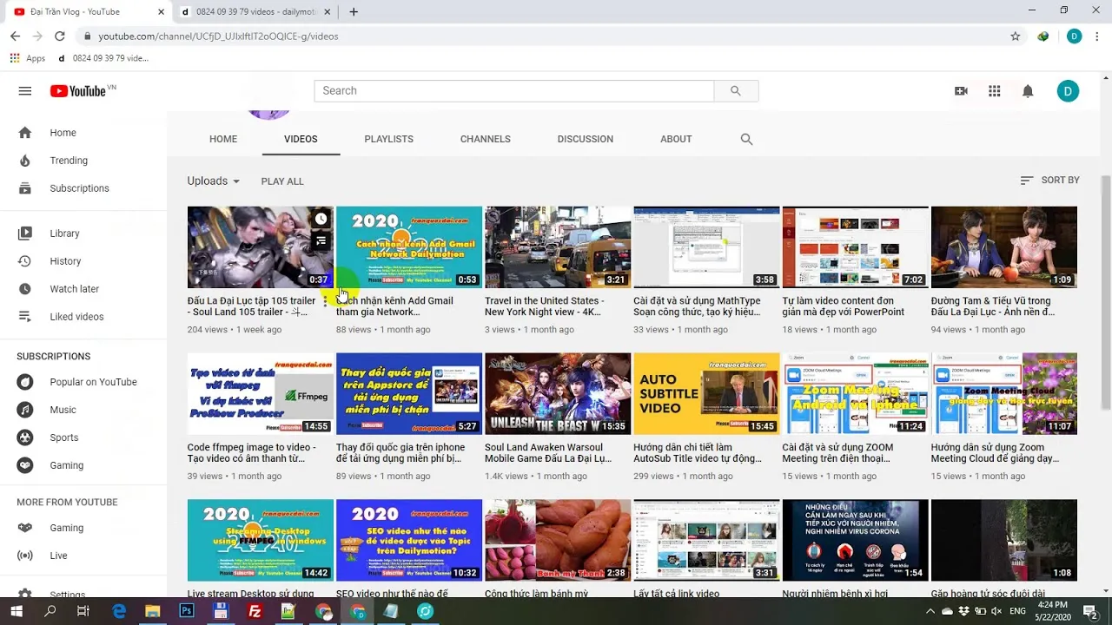Add Soul Land 105 trailer to Watch later

click(x=321, y=220)
